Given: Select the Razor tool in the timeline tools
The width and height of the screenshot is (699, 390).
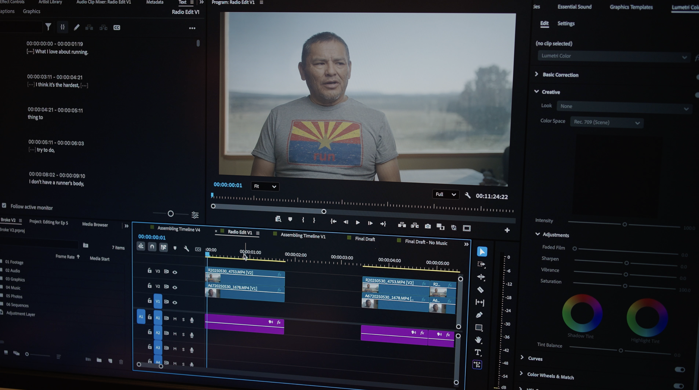Looking at the screenshot, I should click(x=480, y=290).
